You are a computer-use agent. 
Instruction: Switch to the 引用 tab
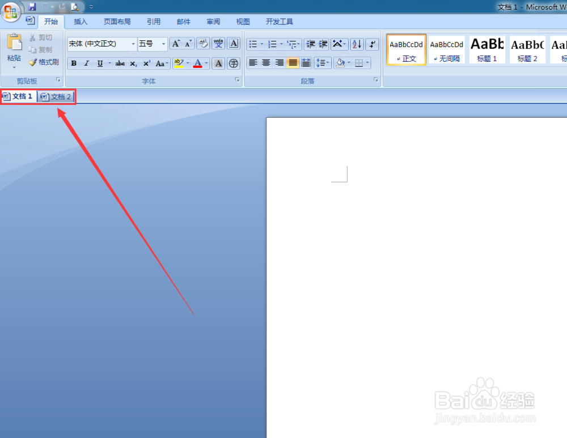point(154,22)
